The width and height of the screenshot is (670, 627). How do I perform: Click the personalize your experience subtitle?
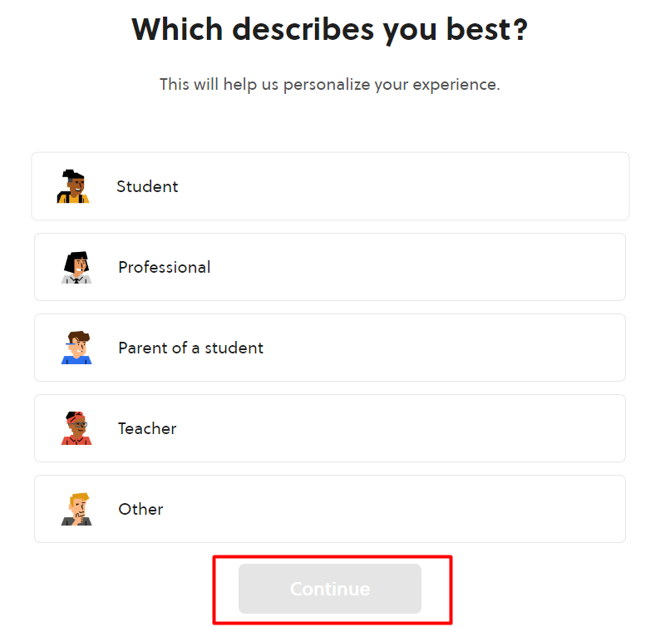coord(329,85)
